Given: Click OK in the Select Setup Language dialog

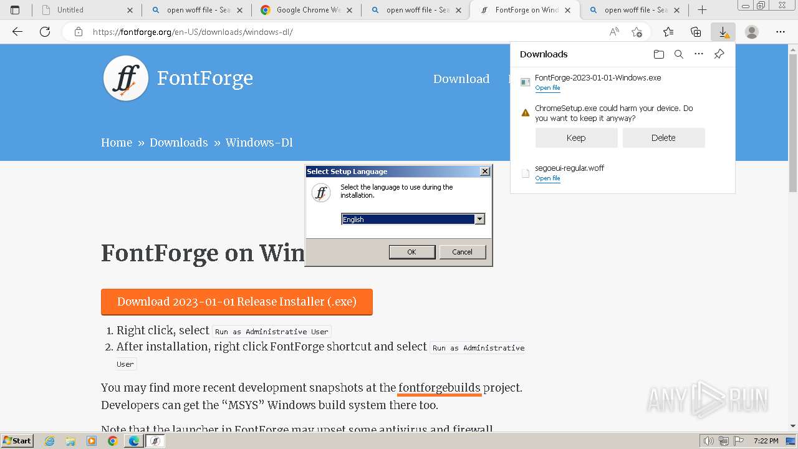Looking at the screenshot, I should coord(412,252).
